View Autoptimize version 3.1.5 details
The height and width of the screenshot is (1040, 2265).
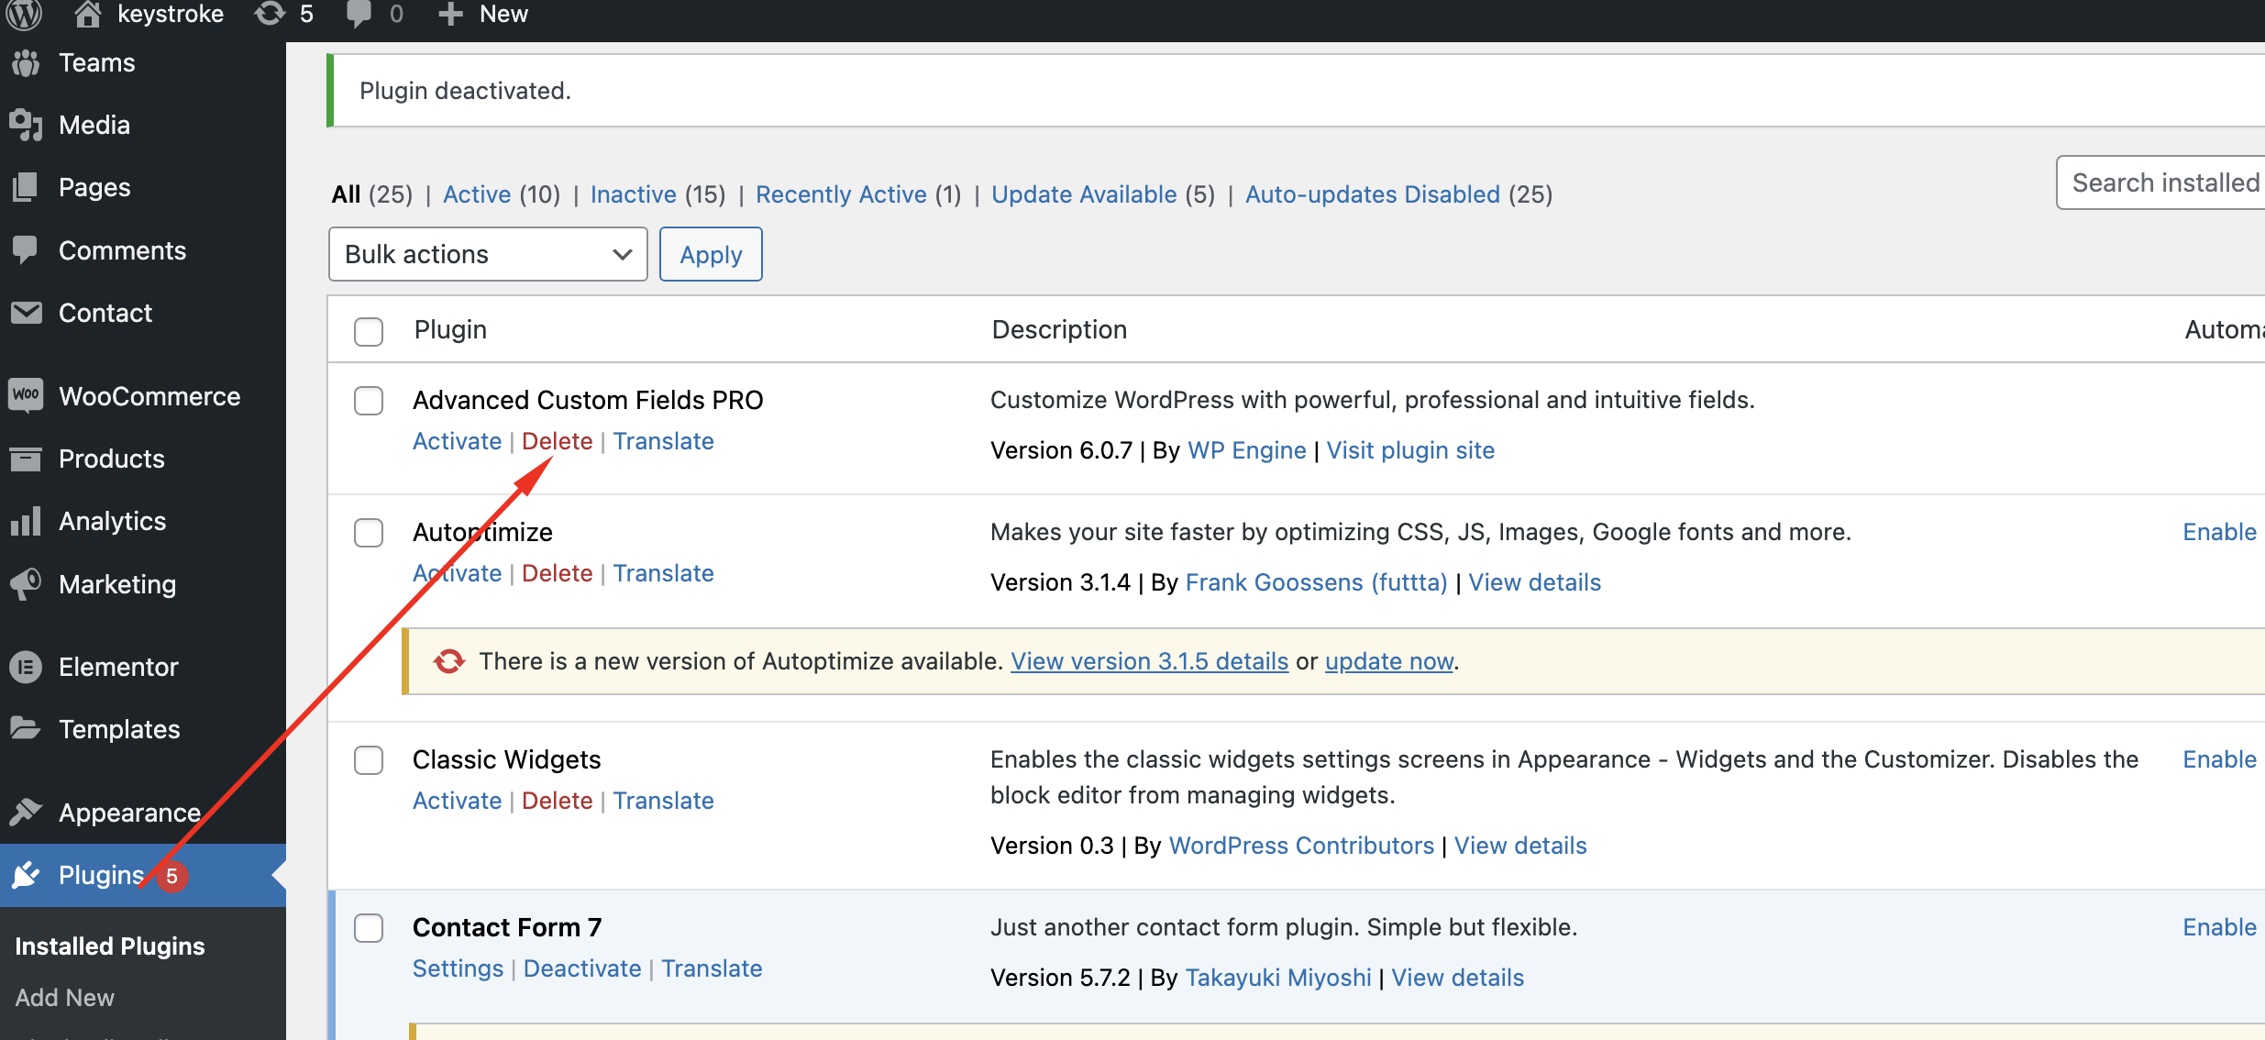(x=1150, y=661)
